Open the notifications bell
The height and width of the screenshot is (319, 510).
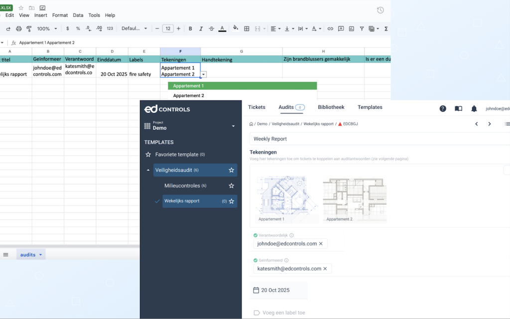pos(474,108)
